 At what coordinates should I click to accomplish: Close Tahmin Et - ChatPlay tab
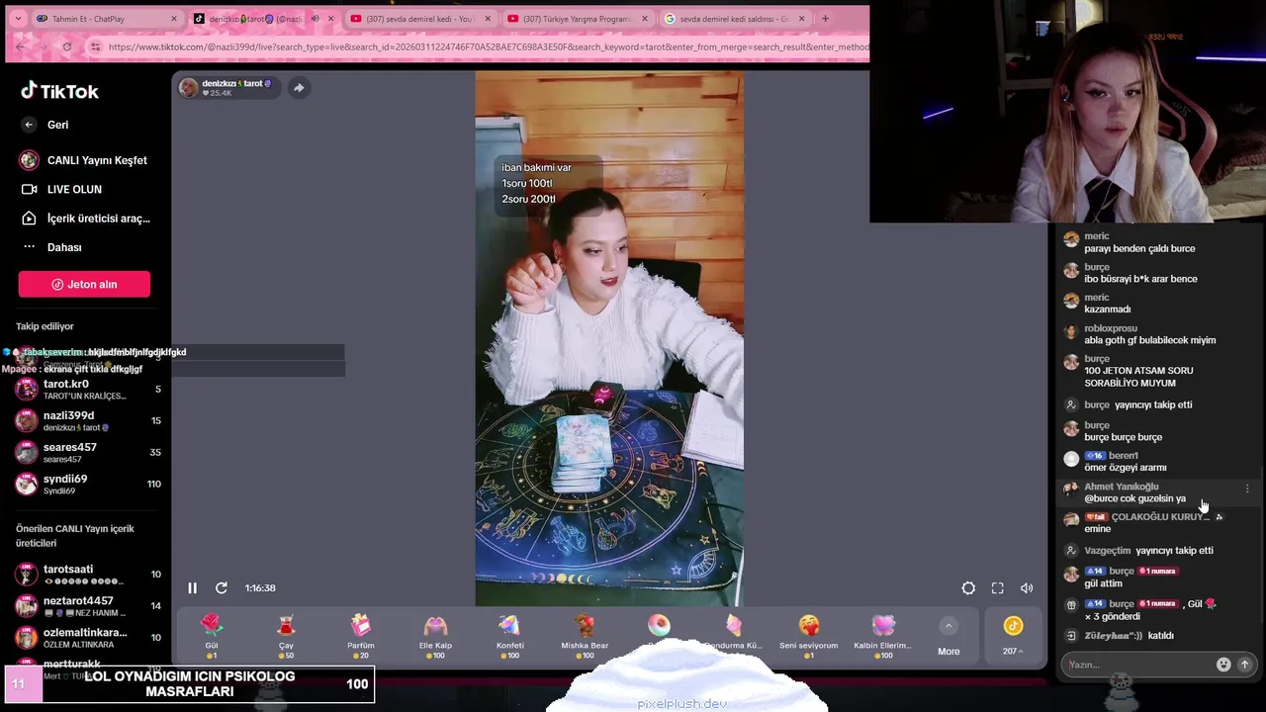point(174,19)
